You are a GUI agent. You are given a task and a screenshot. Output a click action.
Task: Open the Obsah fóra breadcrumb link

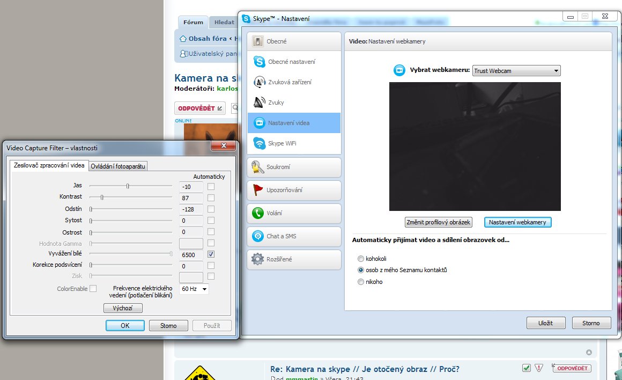(208, 39)
